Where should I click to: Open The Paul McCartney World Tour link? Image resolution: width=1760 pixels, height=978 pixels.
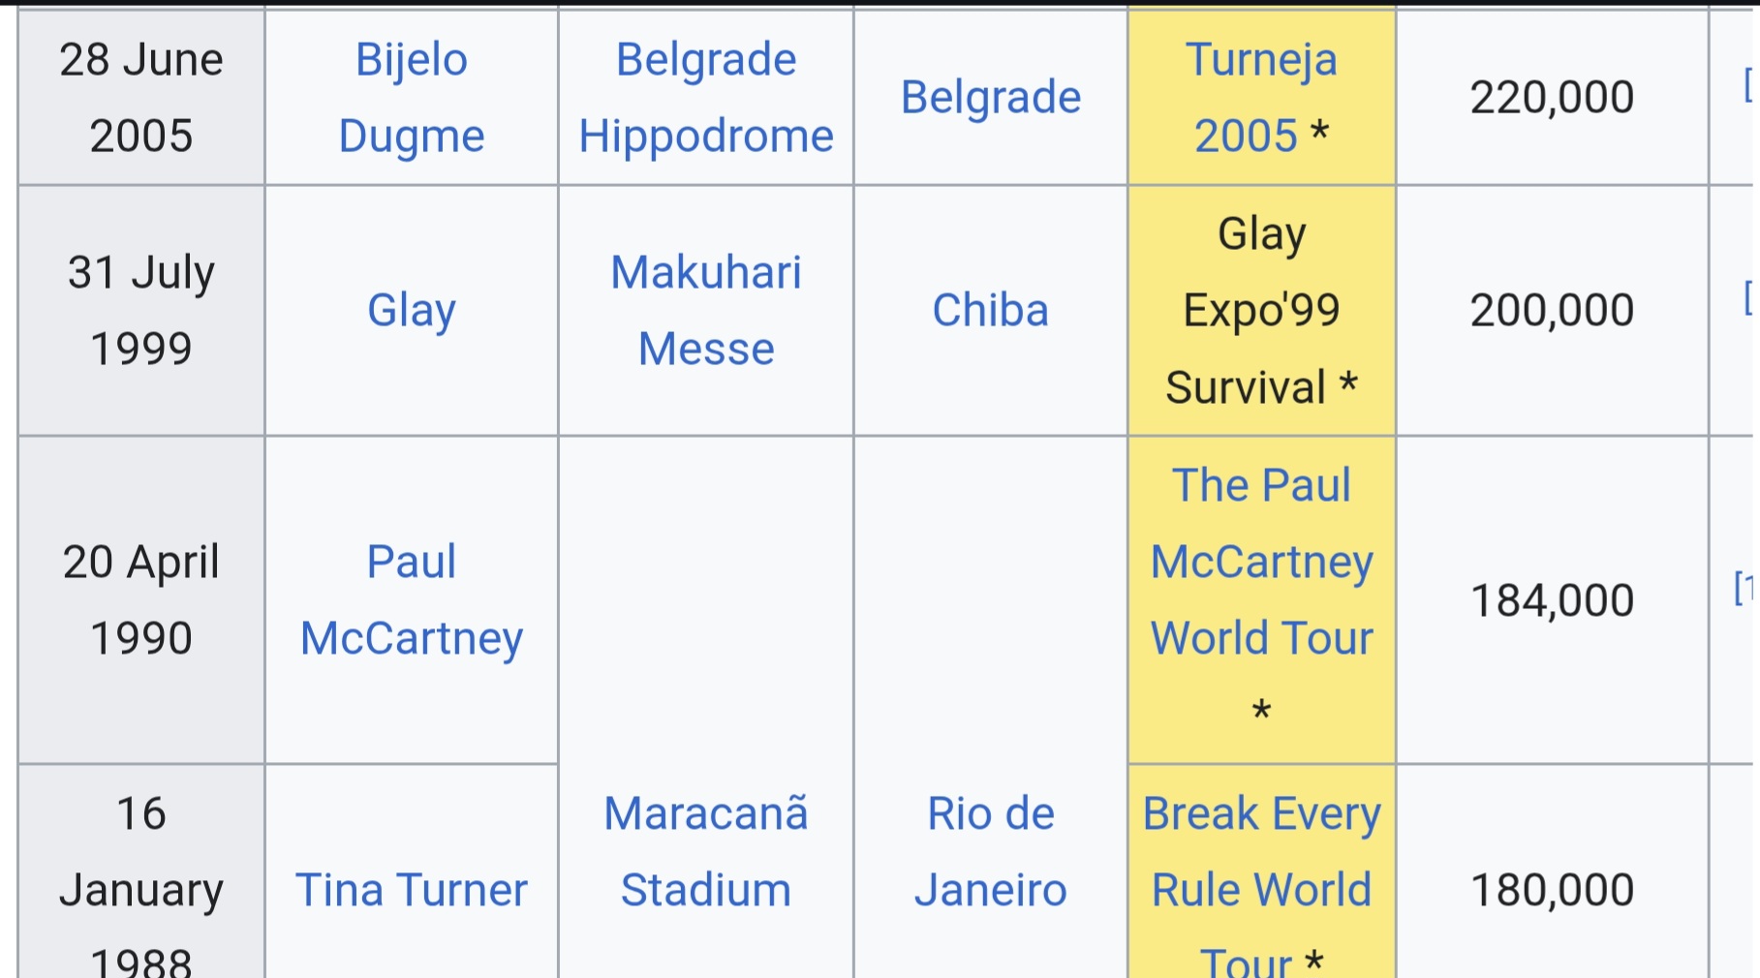tap(1261, 562)
